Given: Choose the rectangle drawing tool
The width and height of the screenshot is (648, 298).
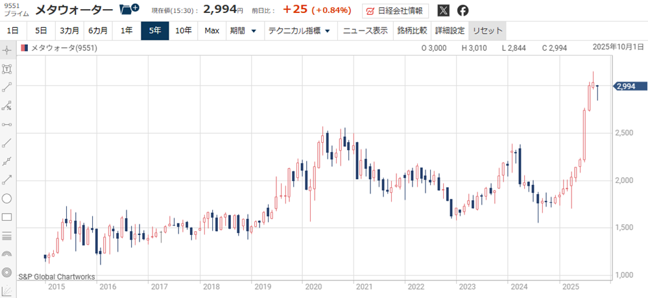Looking at the screenshot, I should 7,217.
